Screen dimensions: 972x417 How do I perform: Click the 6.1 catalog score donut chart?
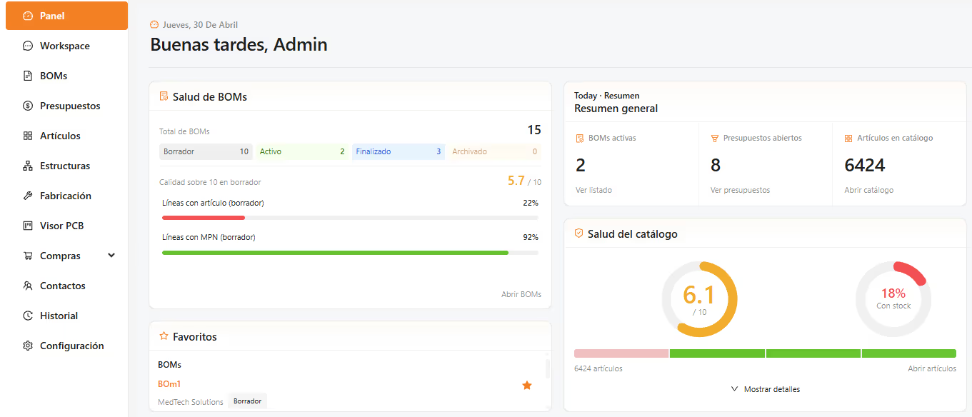pyautogui.click(x=699, y=299)
